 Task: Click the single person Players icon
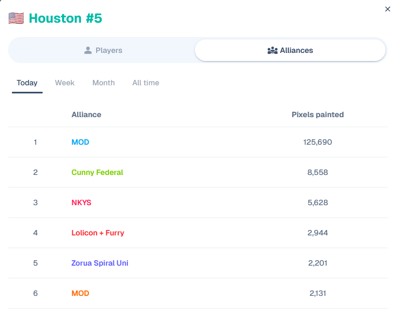pos(88,50)
